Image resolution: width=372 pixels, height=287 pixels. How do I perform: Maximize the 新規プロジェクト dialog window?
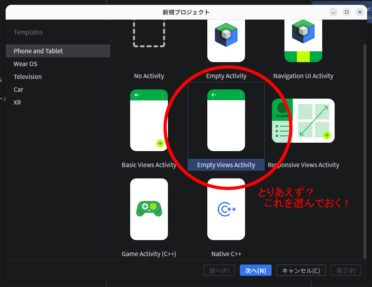(347, 12)
